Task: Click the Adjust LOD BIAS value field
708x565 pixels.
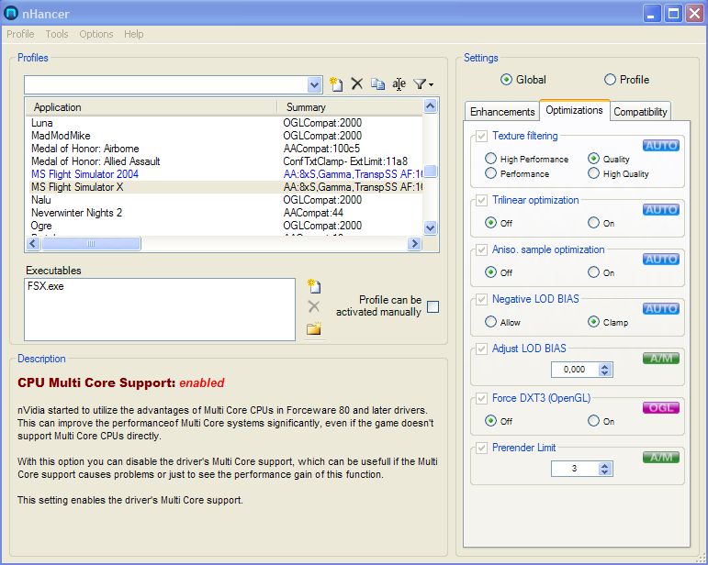Action: coord(575,370)
